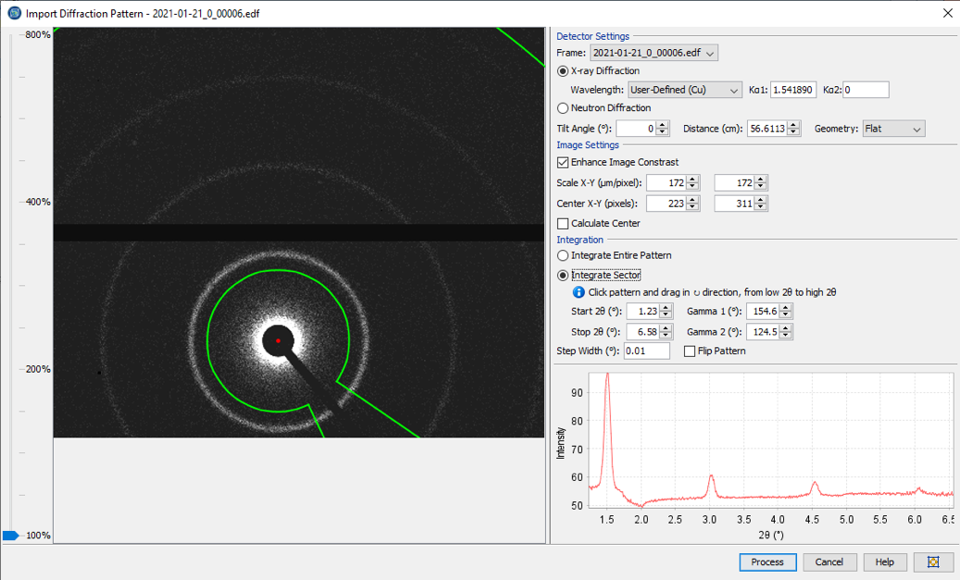Click the Scale X input field

tap(667, 183)
